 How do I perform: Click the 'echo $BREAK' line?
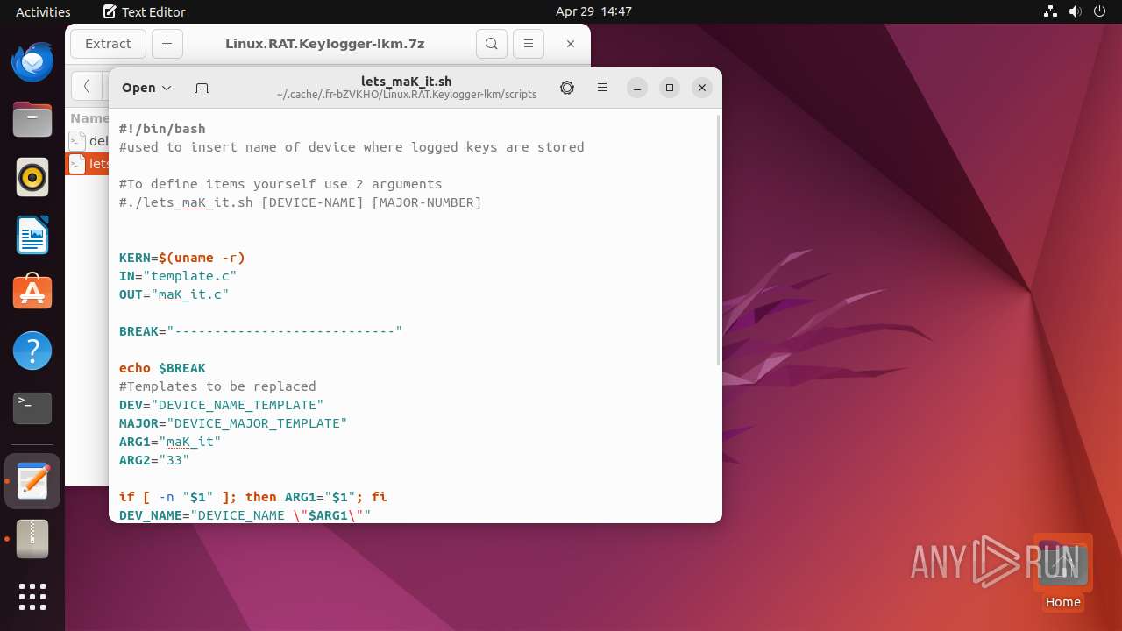(162, 368)
